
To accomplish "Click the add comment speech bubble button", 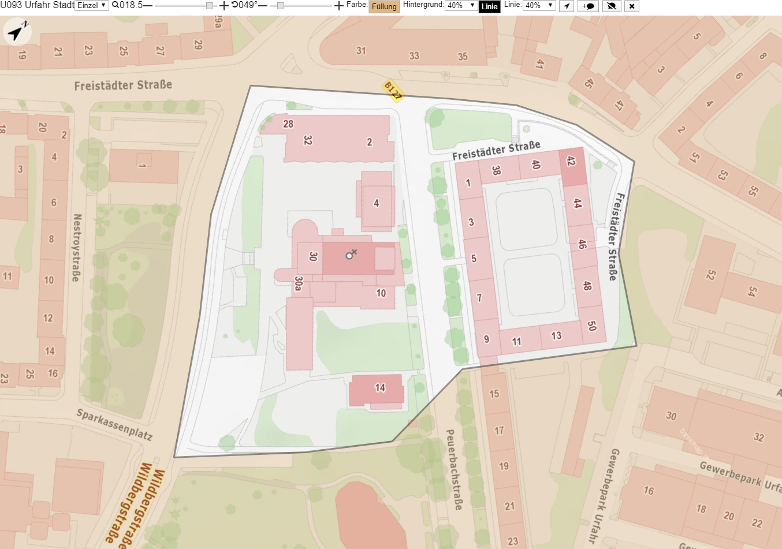I will [588, 6].
